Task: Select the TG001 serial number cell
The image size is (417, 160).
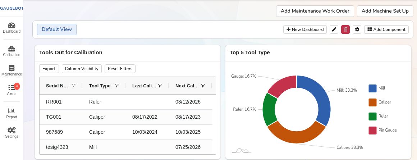Action: pyautogui.click(x=54, y=117)
